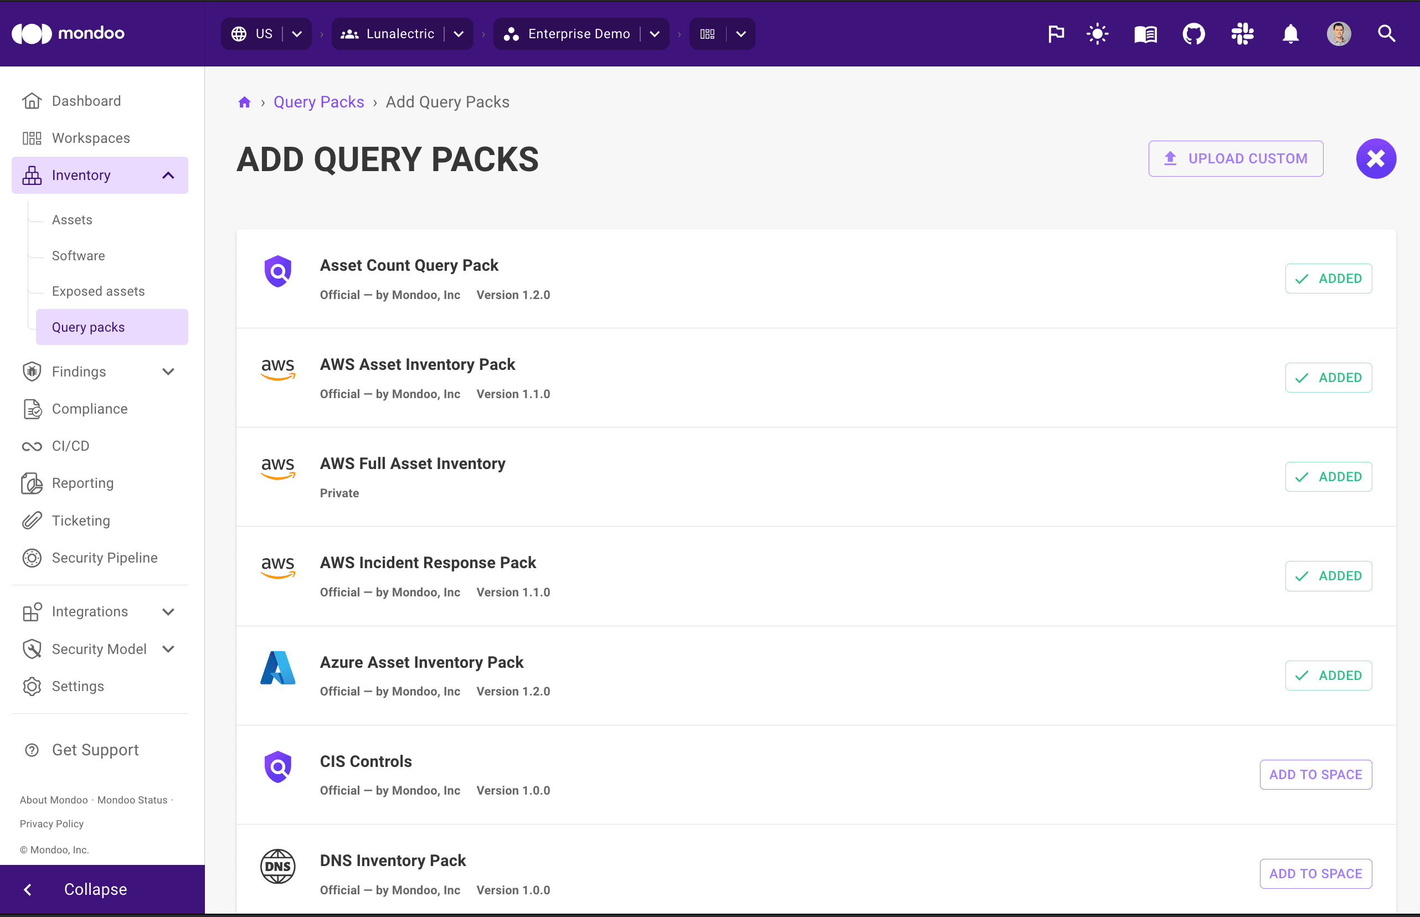
Task: Open the GitHub icon in the top bar
Action: (1193, 34)
